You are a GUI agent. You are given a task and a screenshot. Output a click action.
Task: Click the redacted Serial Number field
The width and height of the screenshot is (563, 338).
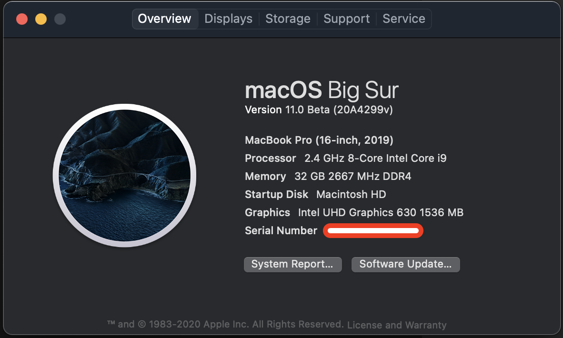(373, 231)
